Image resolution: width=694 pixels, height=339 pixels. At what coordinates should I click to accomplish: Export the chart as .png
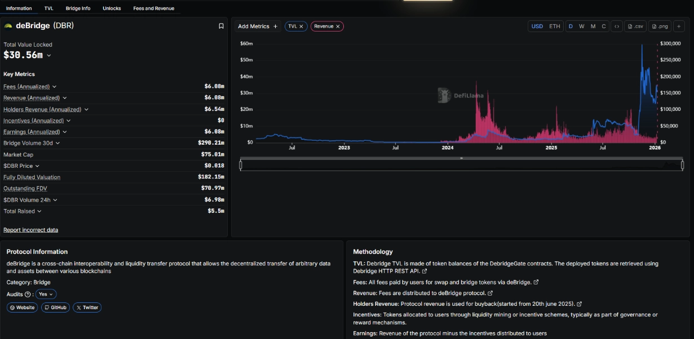tap(660, 26)
